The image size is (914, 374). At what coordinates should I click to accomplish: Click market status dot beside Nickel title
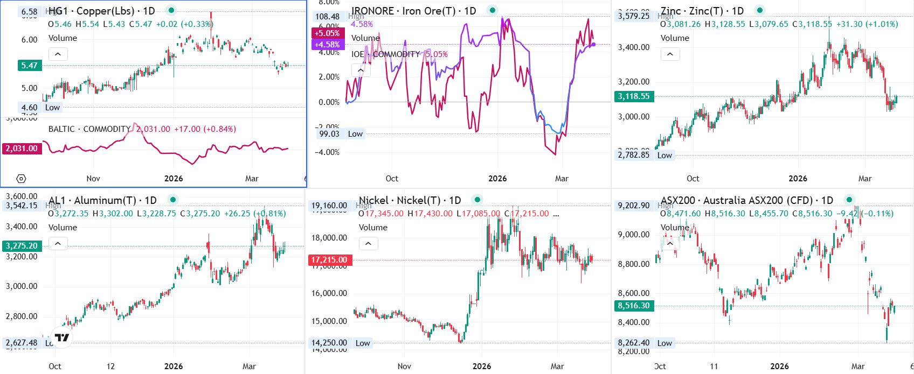(x=477, y=200)
